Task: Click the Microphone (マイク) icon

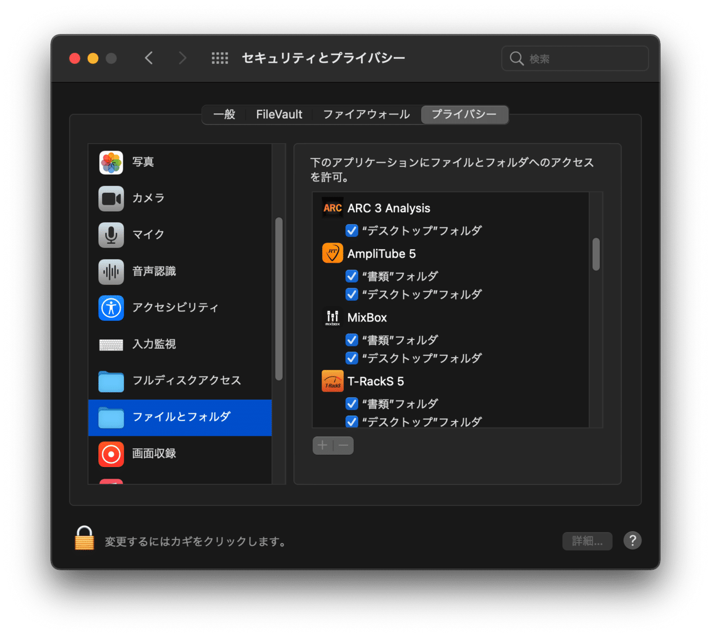Action: pyautogui.click(x=111, y=234)
